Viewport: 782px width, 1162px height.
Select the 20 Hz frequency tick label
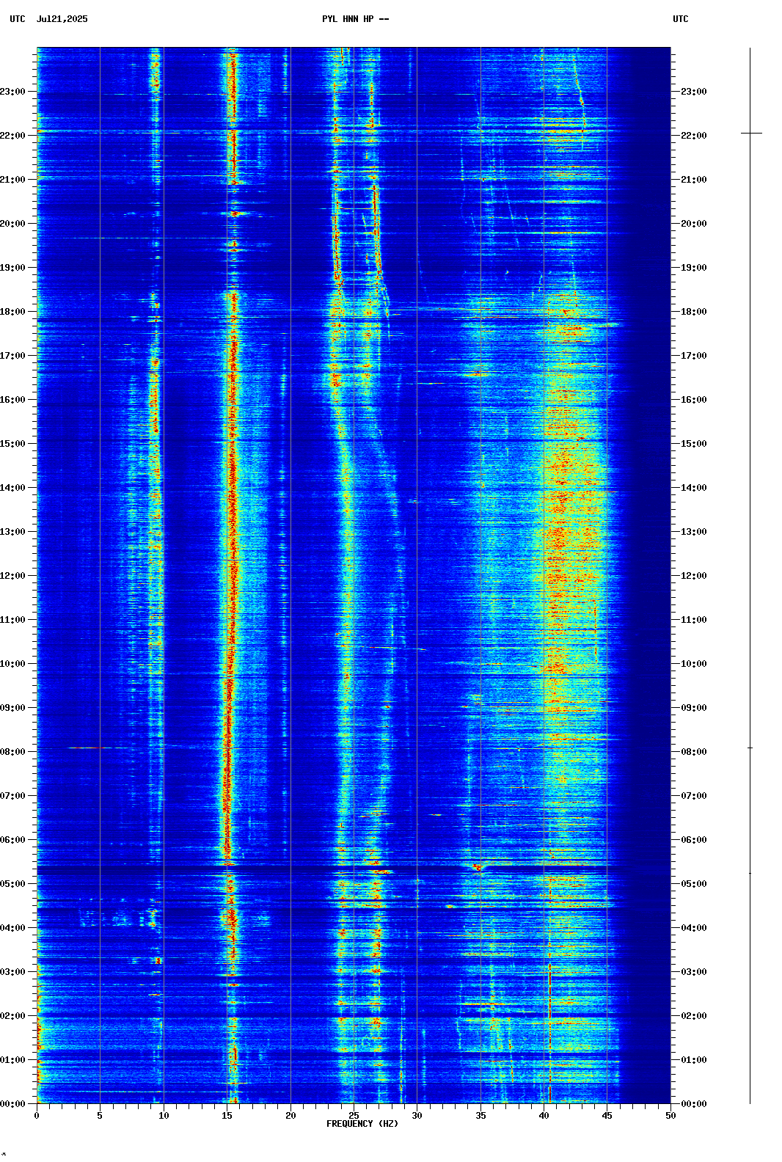coord(290,1116)
